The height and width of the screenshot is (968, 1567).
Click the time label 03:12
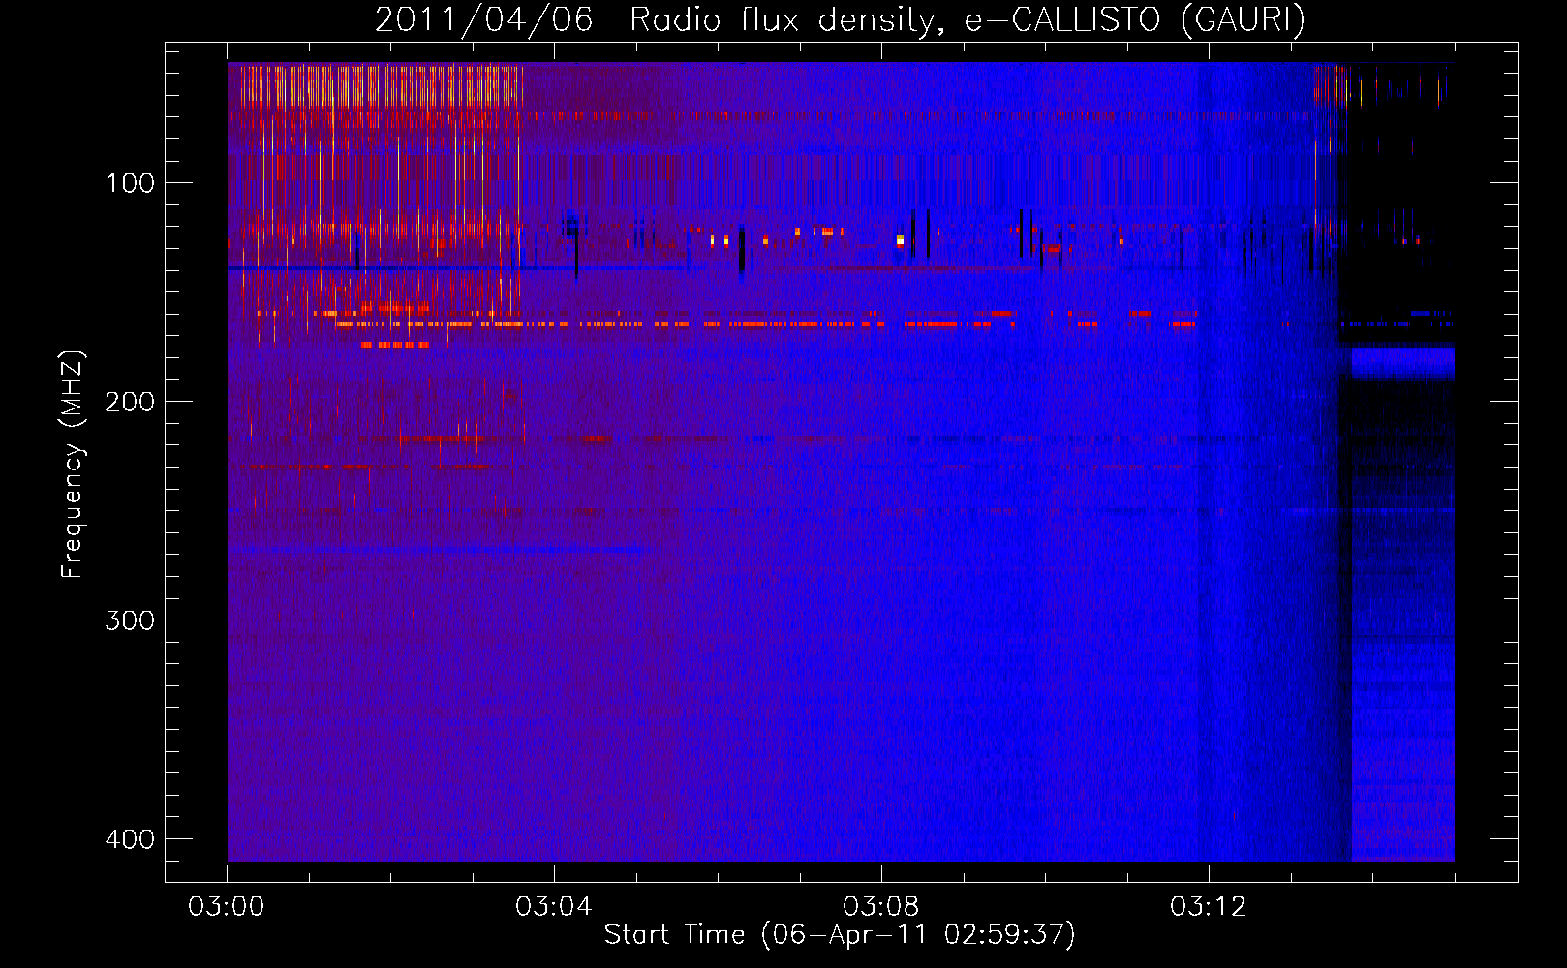click(1209, 907)
